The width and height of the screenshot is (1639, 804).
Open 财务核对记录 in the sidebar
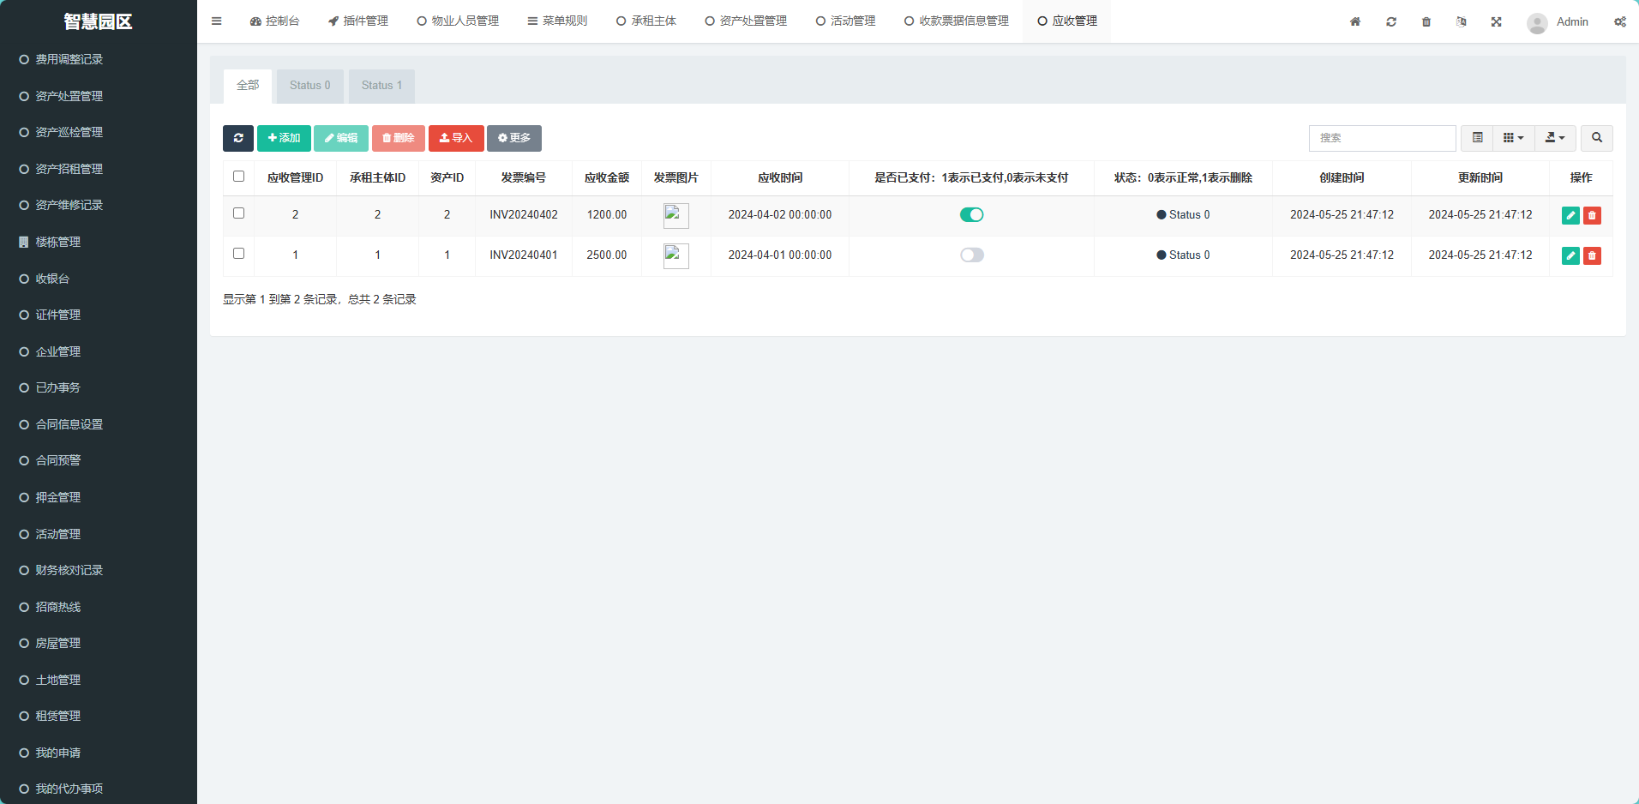pyautogui.click(x=69, y=571)
